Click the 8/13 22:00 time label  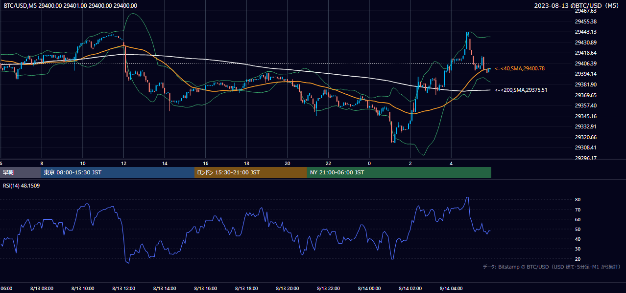[x=328, y=289]
